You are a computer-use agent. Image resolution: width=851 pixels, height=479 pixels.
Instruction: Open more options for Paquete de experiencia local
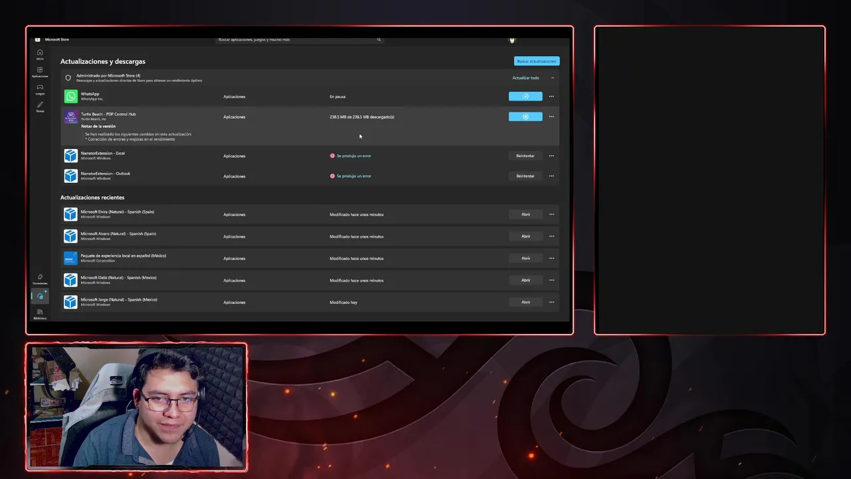click(551, 258)
